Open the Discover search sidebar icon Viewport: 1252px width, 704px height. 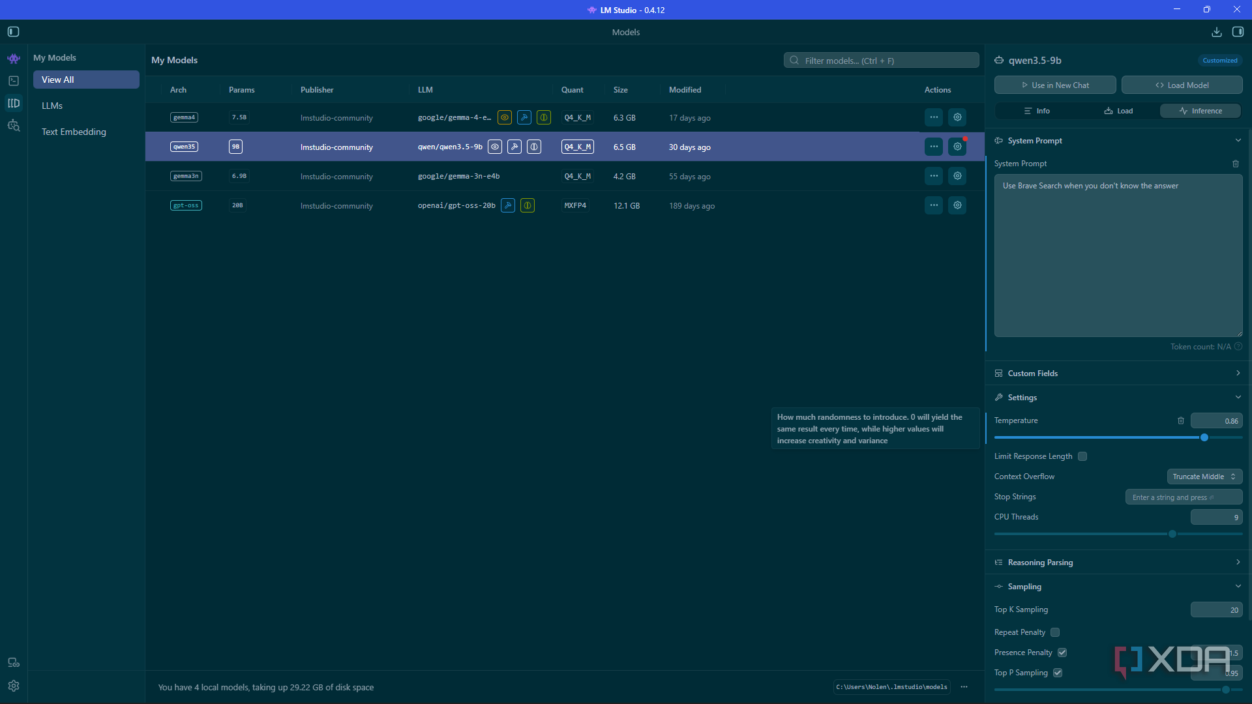point(14,125)
